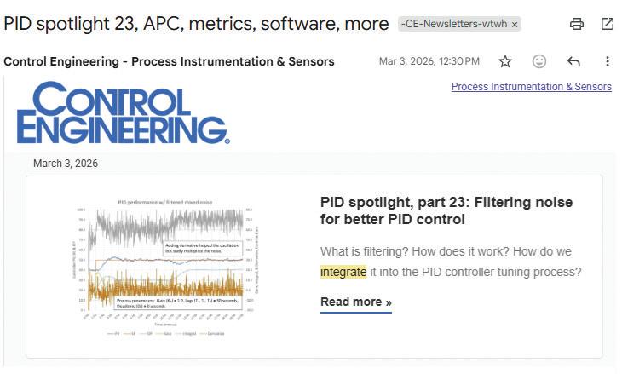Remove the -CE-Newsletters-wtwh label
The image size is (622, 374).
[515, 25]
